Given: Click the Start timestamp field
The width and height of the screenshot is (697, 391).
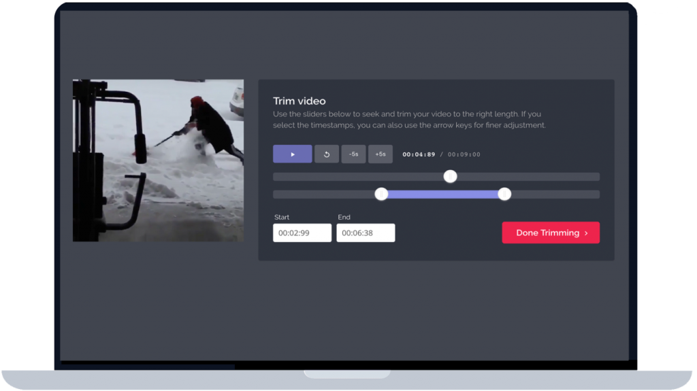Looking at the screenshot, I should click(302, 233).
